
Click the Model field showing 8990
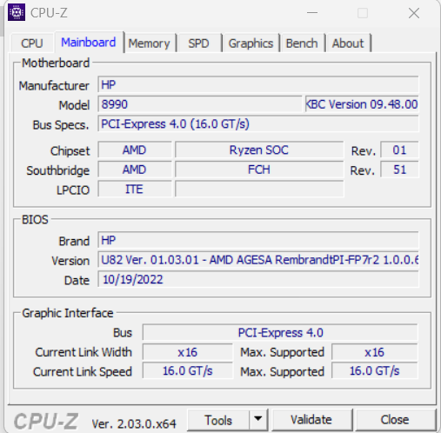pos(199,104)
